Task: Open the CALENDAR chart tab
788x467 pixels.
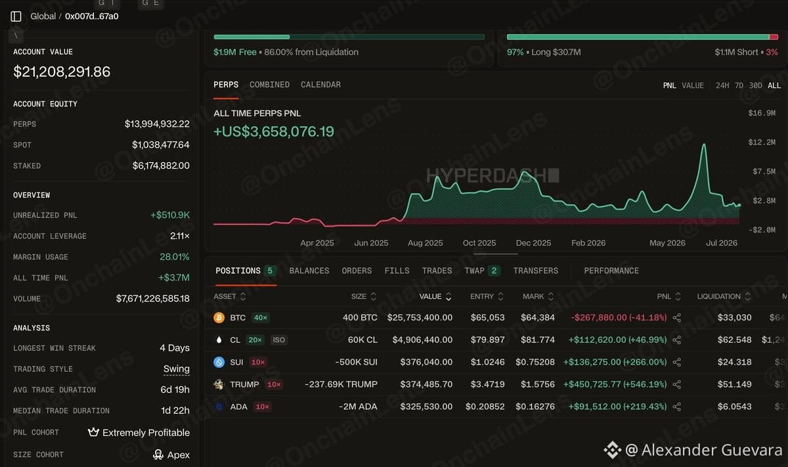Action: pyautogui.click(x=320, y=85)
